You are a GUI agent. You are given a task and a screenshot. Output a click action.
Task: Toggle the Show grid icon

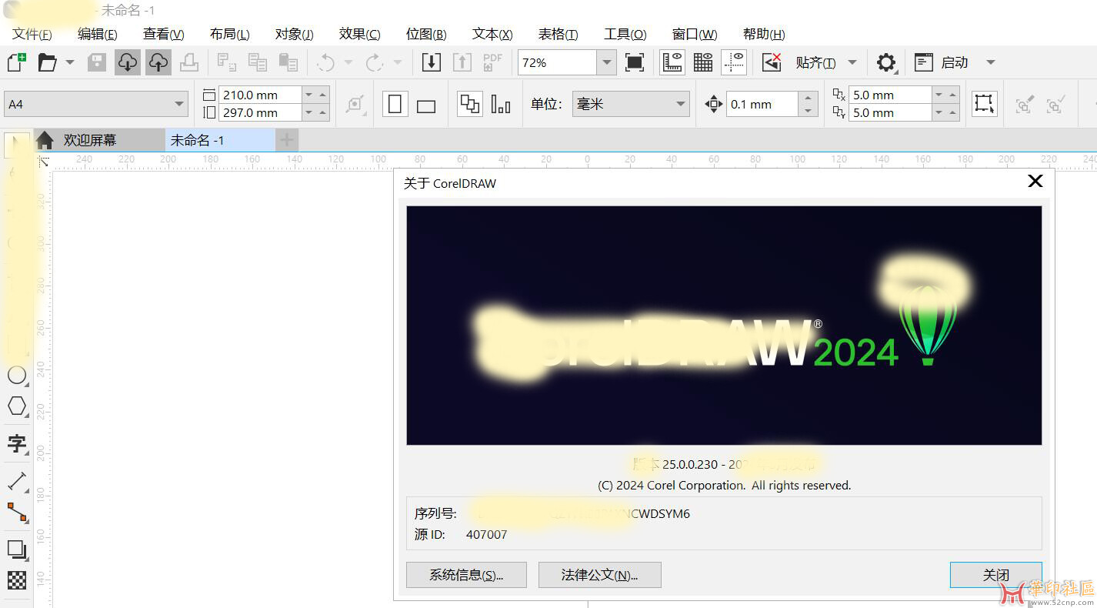[703, 62]
